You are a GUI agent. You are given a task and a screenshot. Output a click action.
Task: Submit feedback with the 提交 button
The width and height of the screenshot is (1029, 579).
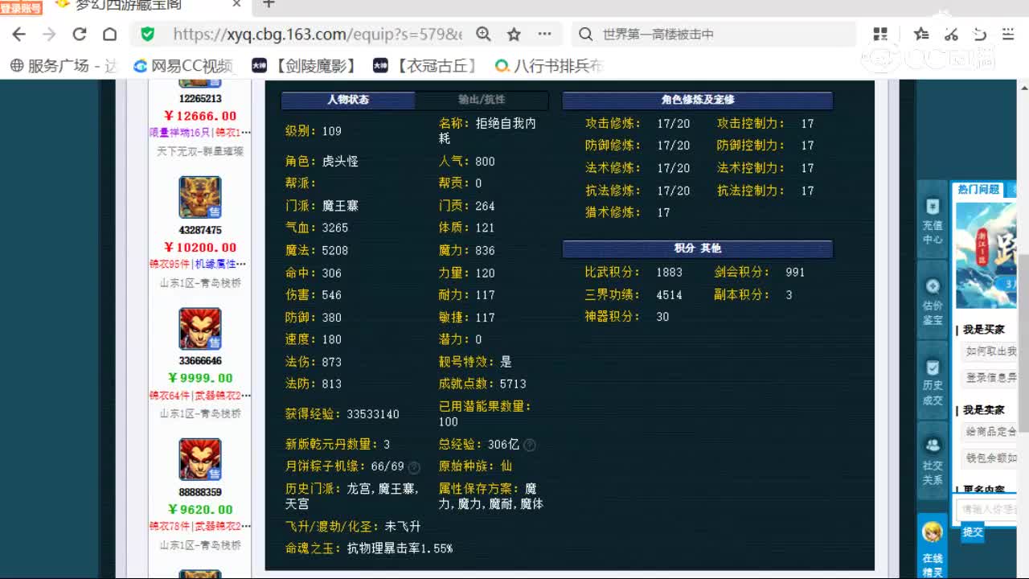973,532
